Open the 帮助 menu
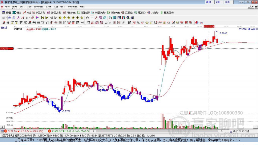The width and height of the screenshot is (258, 145). click(82, 7)
